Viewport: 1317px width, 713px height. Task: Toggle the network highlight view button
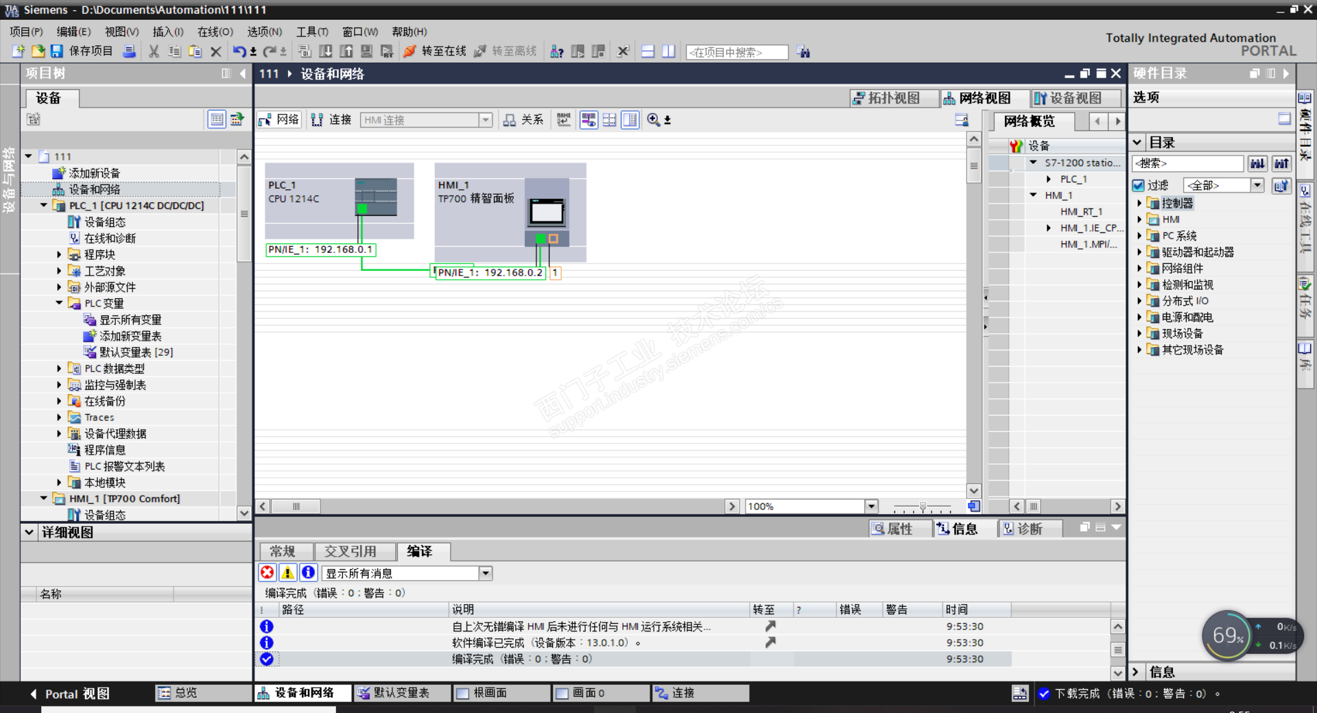(589, 120)
